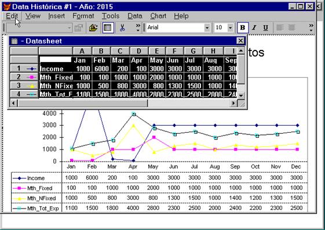Viewport: 325px width, 230px height.
Task: Open the font size 10 dropdown
Action: click(230, 28)
